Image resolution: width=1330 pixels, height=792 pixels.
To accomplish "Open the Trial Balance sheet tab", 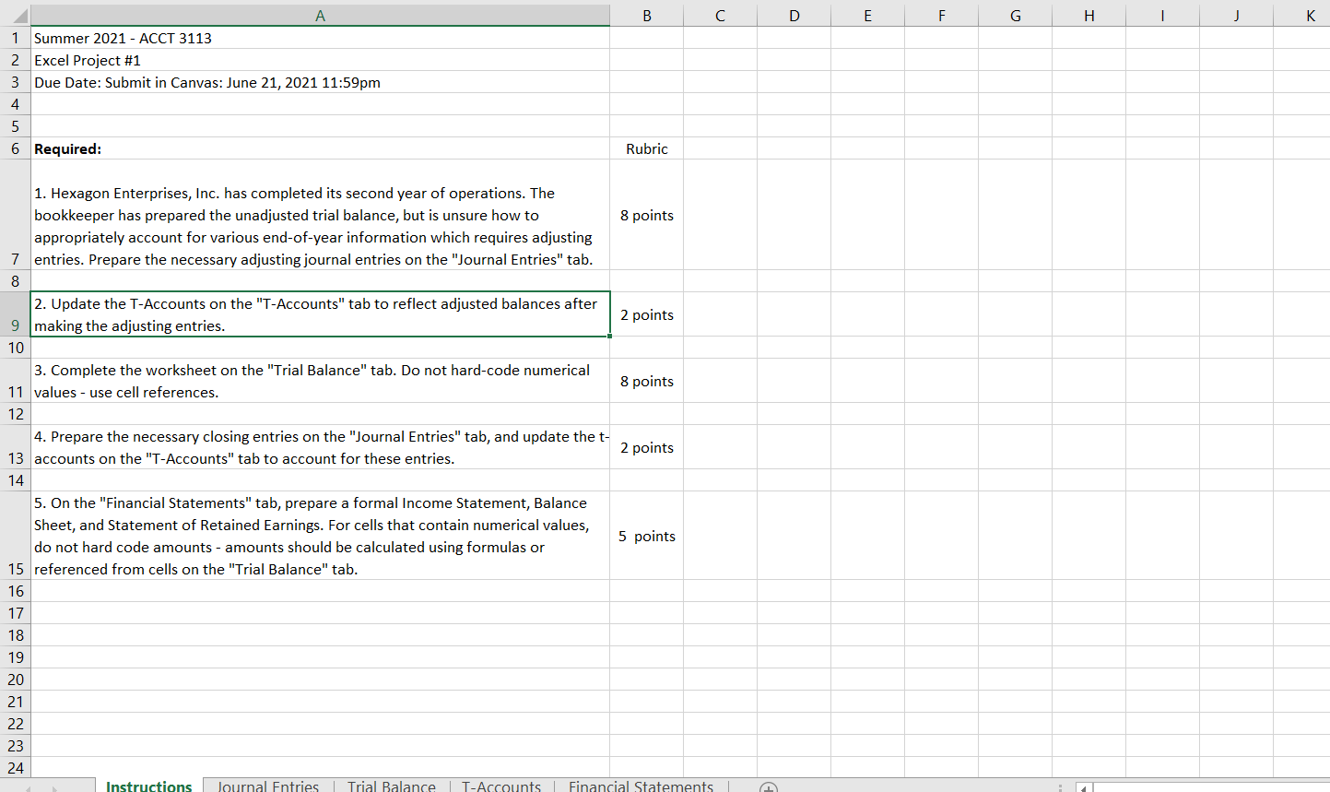I will click(391, 786).
